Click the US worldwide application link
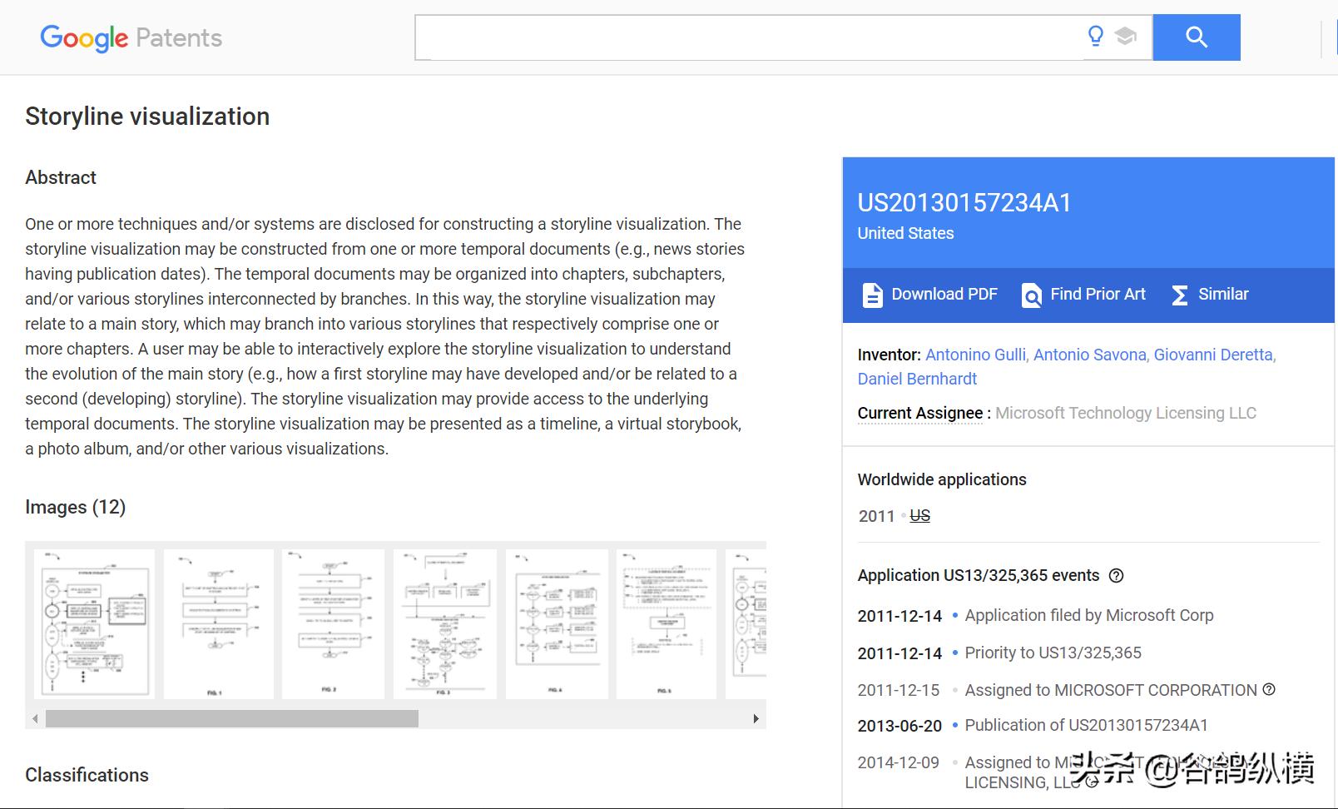1338x809 pixels. (919, 516)
